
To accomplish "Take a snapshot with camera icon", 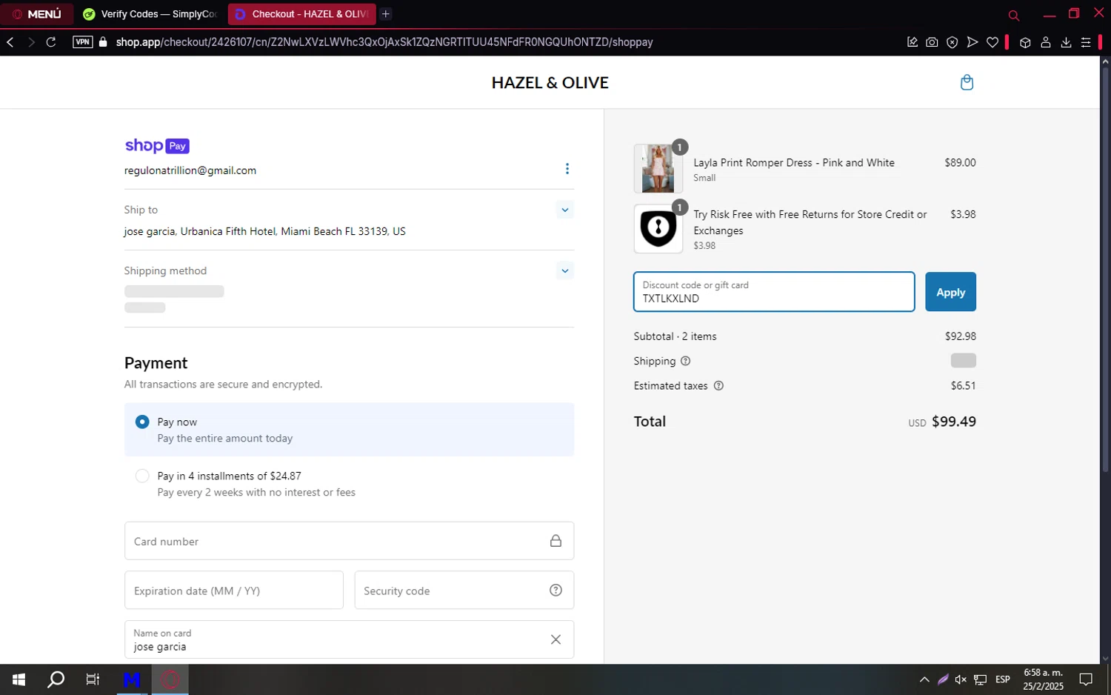I will (x=932, y=42).
